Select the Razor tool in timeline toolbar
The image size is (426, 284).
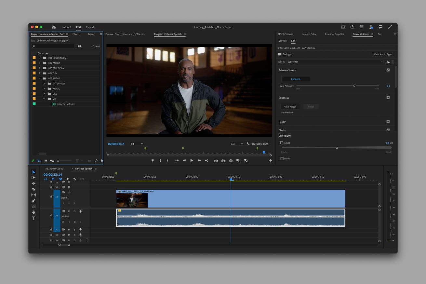(x=33, y=189)
